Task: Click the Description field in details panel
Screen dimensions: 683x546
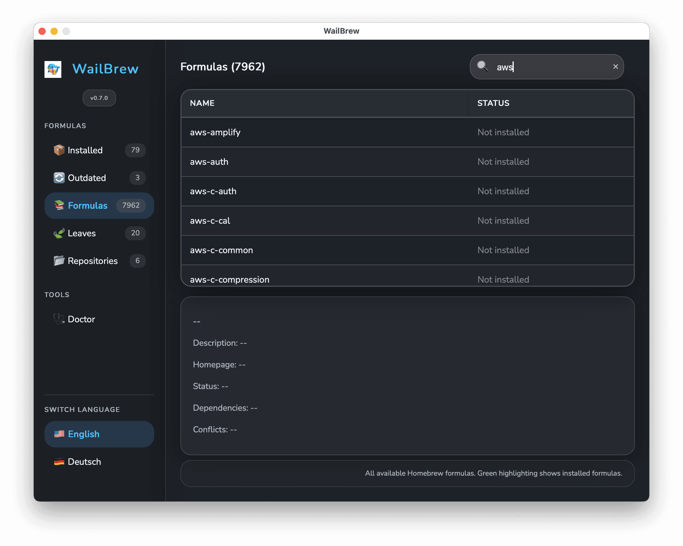Action: [220, 343]
